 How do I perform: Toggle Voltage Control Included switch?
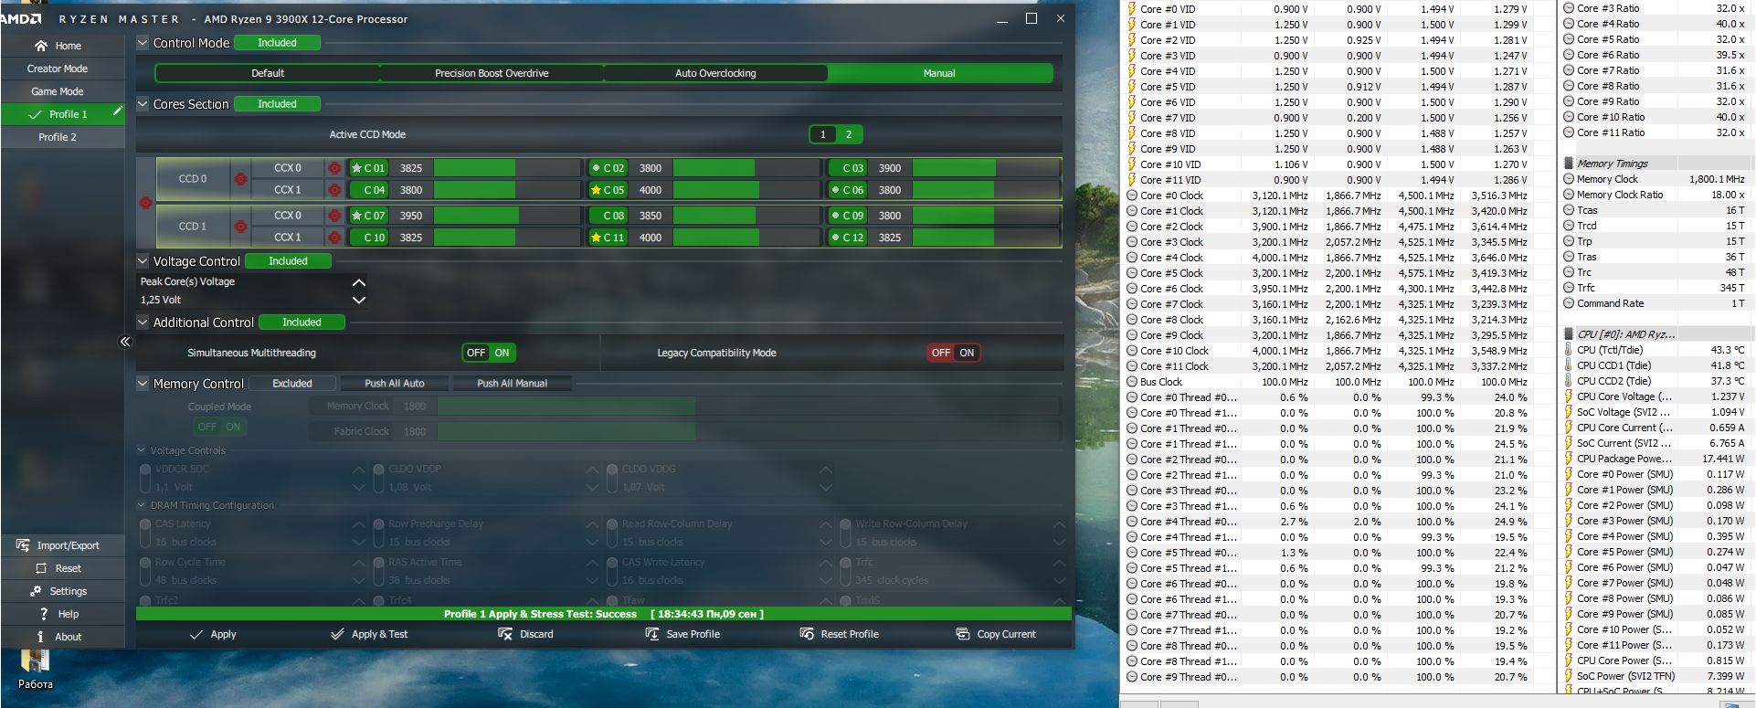point(288,261)
